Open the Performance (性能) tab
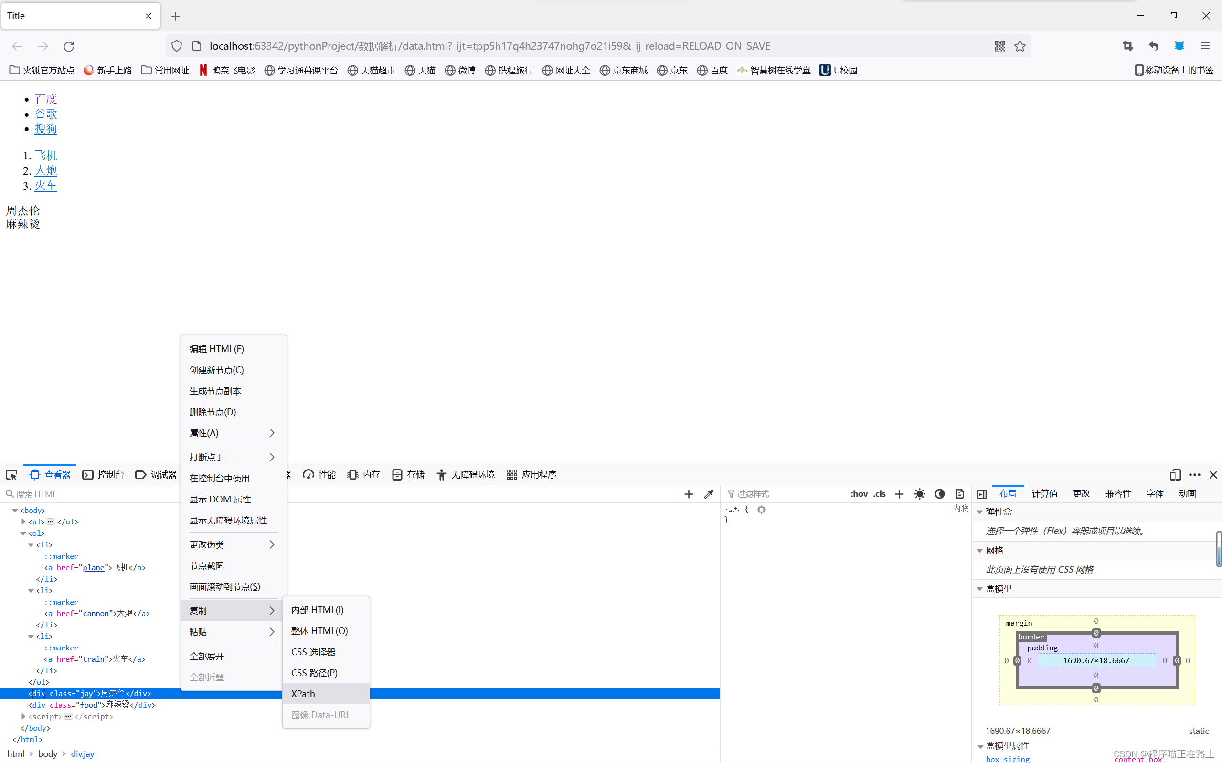This screenshot has height=763, width=1222. (319, 474)
